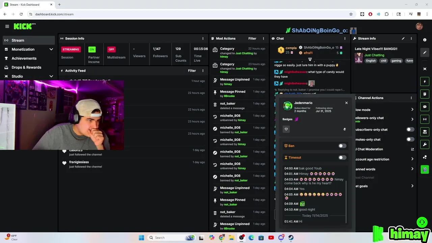Select the gaming tag chip
432x243 pixels.
point(396,61)
